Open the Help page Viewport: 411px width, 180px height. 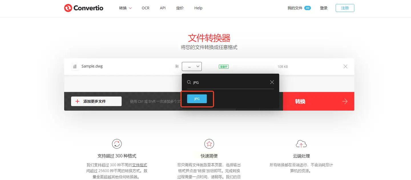pos(198,8)
